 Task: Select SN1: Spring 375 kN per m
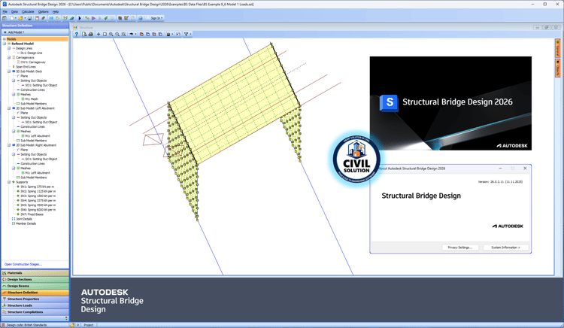coord(37,187)
